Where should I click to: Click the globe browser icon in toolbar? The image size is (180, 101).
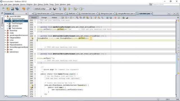tap(55, 9)
